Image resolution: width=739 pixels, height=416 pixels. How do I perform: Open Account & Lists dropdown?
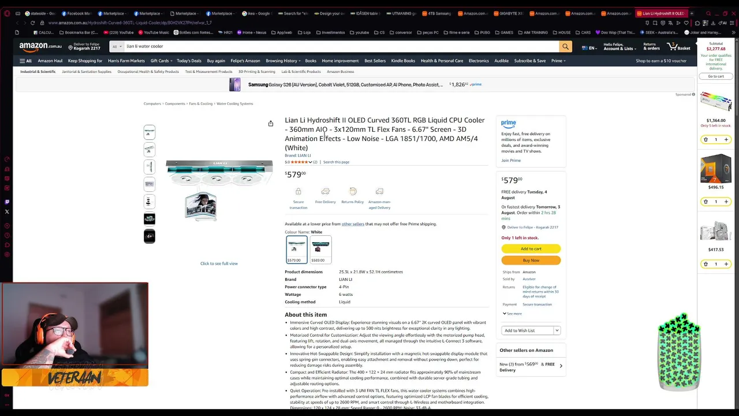[x=619, y=46]
